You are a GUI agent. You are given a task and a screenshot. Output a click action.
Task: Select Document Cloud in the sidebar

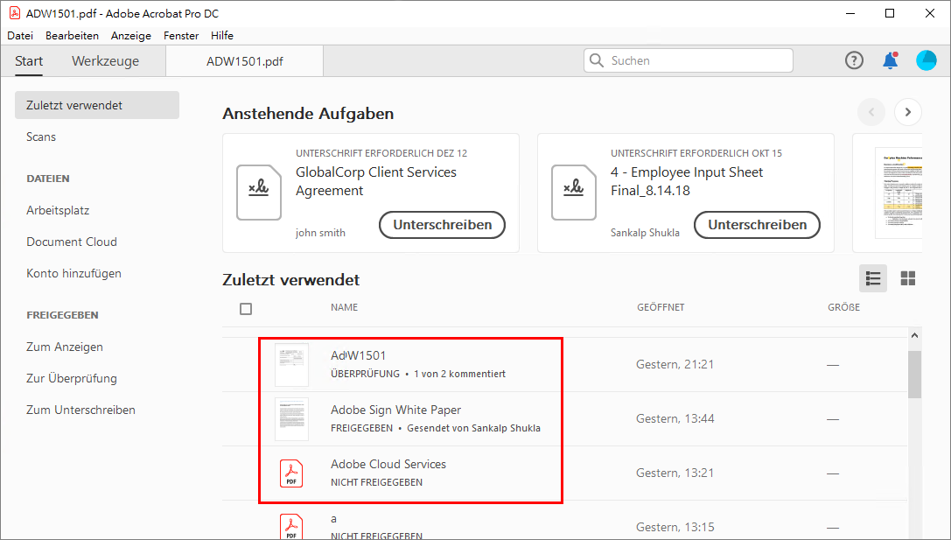pos(72,242)
